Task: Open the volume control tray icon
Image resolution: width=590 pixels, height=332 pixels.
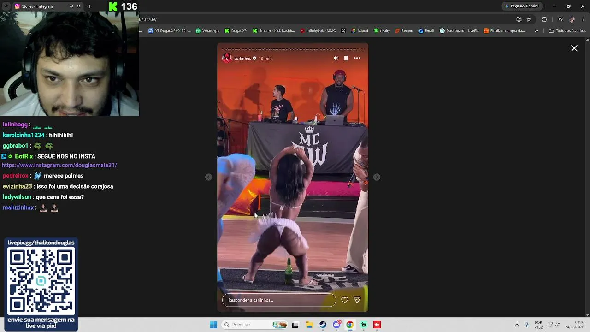Action: pyautogui.click(x=557, y=325)
